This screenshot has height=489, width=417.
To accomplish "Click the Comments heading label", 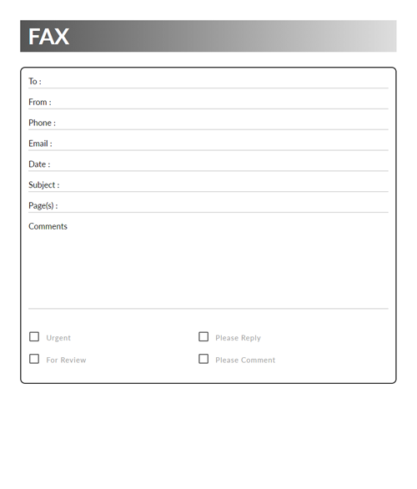I will [x=48, y=226].
